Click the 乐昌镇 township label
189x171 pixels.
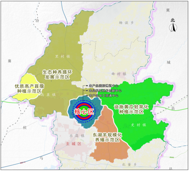tap(77, 136)
